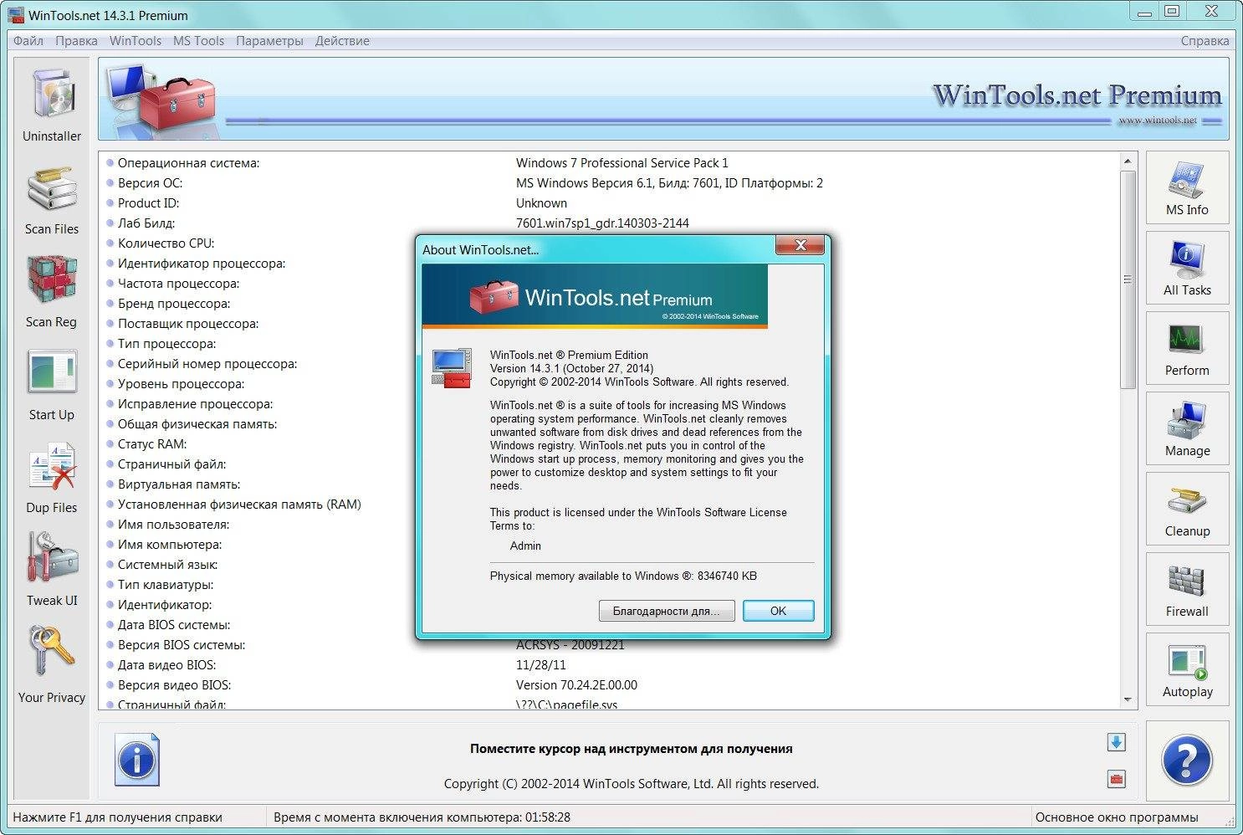Click the red toolbox logo in the header
Image resolution: width=1243 pixels, height=835 pixels.
point(176,102)
